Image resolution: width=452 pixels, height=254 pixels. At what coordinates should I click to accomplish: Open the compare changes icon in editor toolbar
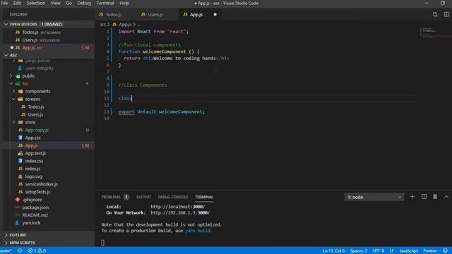coord(435,14)
